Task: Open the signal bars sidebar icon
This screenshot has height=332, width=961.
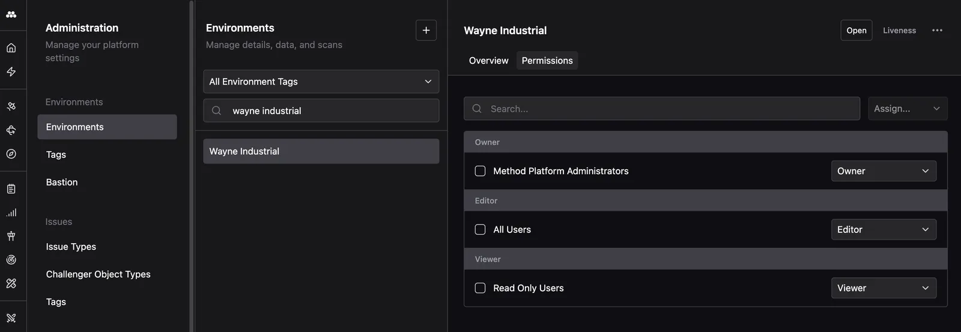Action: tap(11, 213)
